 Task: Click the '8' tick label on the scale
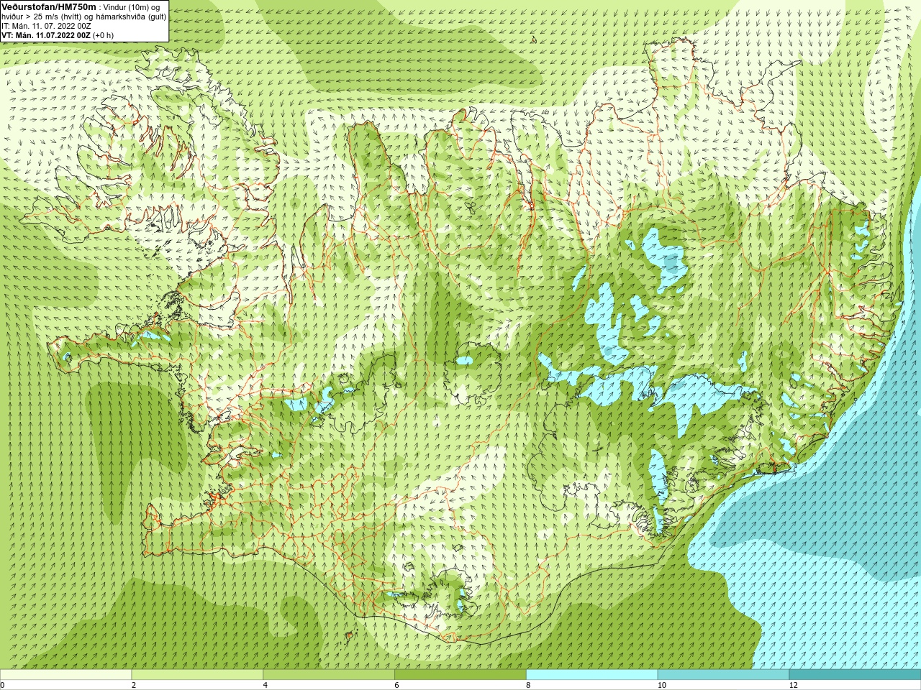click(x=528, y=685)
